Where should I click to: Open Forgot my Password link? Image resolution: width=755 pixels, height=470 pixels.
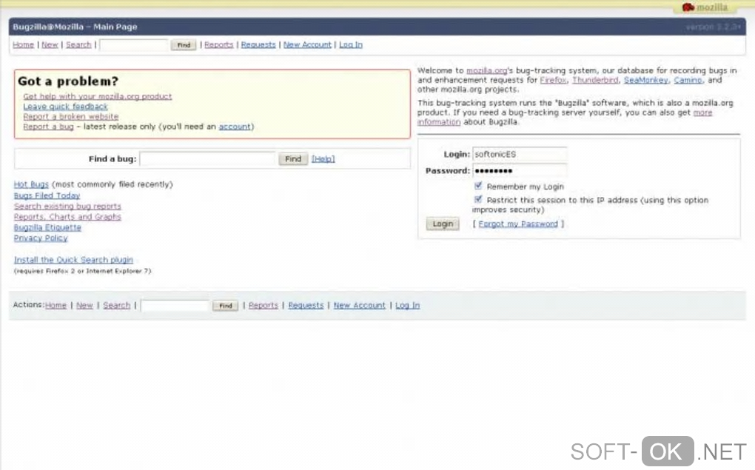click(518, 224)
